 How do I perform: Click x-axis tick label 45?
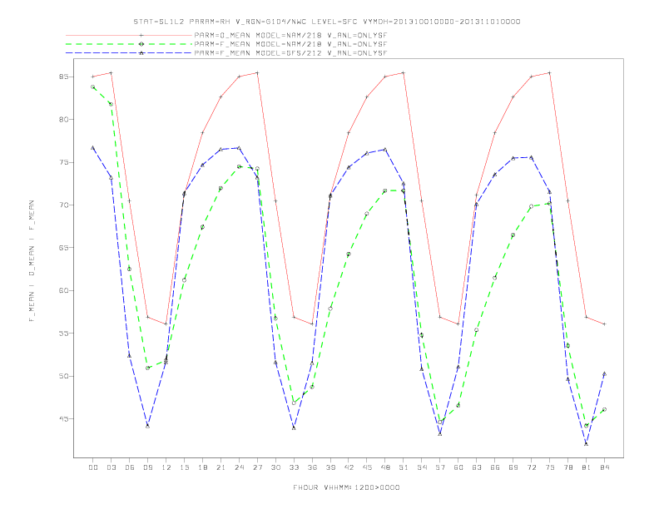tap(367, 467)
